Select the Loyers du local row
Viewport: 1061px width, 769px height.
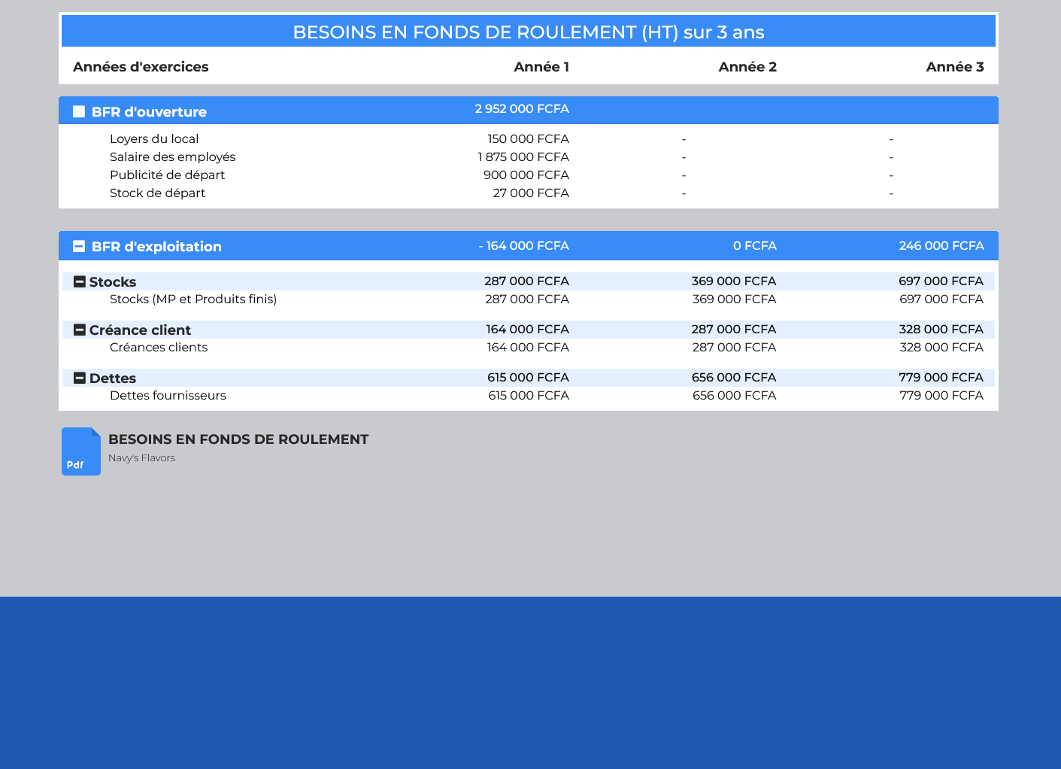pos(154,139)
